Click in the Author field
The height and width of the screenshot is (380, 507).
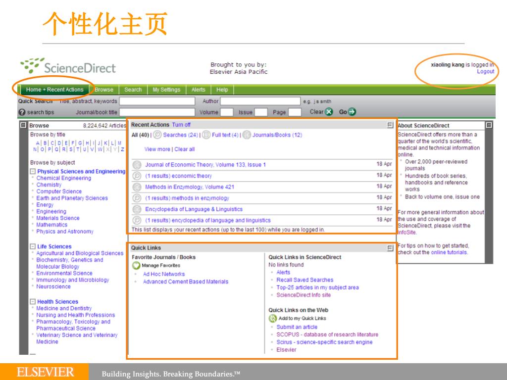coord(260,101)
